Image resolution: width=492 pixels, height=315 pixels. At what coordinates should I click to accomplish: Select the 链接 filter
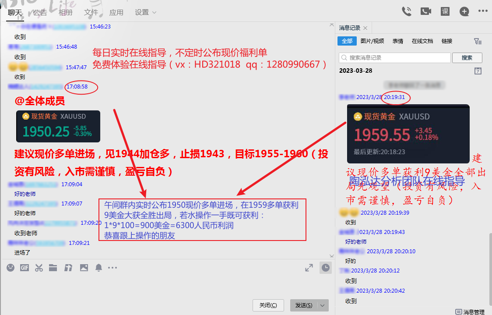(447, 41)
